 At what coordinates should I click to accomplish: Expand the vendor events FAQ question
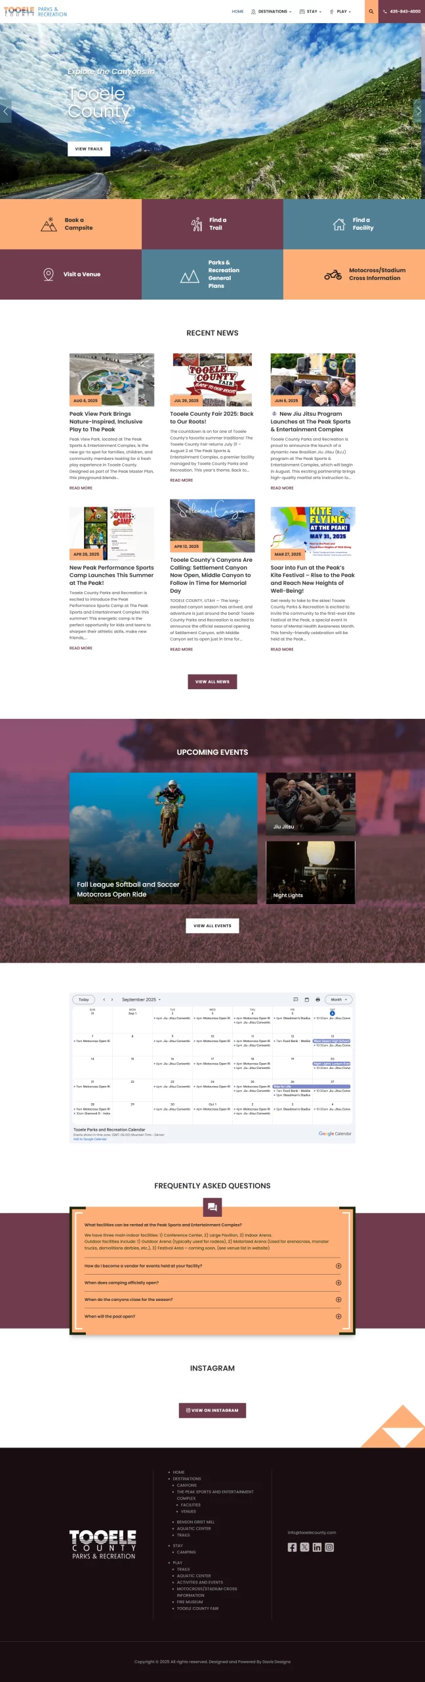pyautogui.click(x=338, y=1265)
